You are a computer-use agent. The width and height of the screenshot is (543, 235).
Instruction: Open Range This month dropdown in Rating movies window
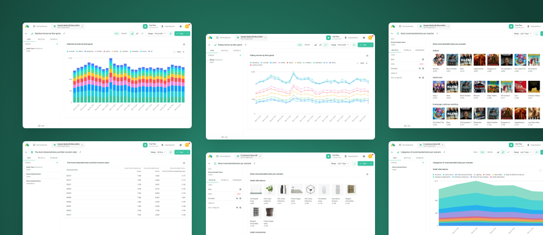click(340, 45)
